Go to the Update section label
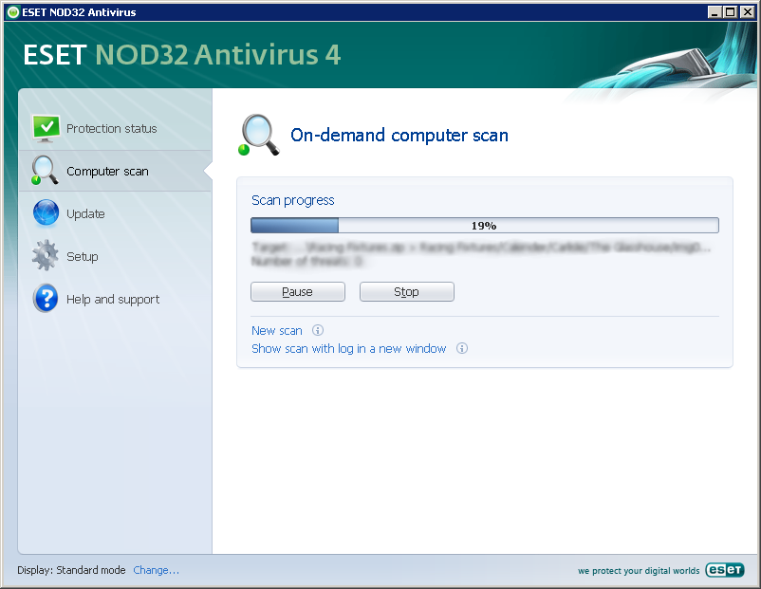The width and height of the screenshot is (761, 589). click(85, 214)
